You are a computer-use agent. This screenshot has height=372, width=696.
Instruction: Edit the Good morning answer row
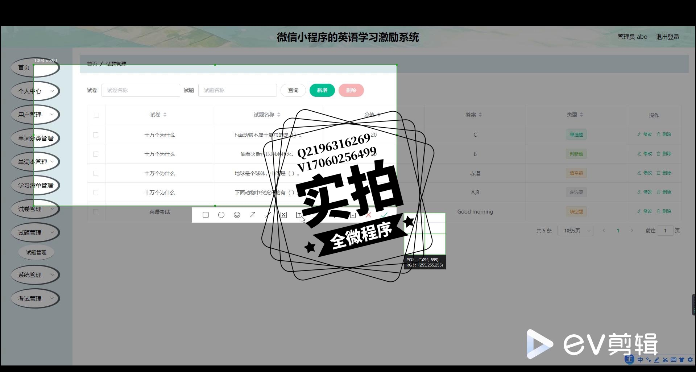[x=645, y=211]
